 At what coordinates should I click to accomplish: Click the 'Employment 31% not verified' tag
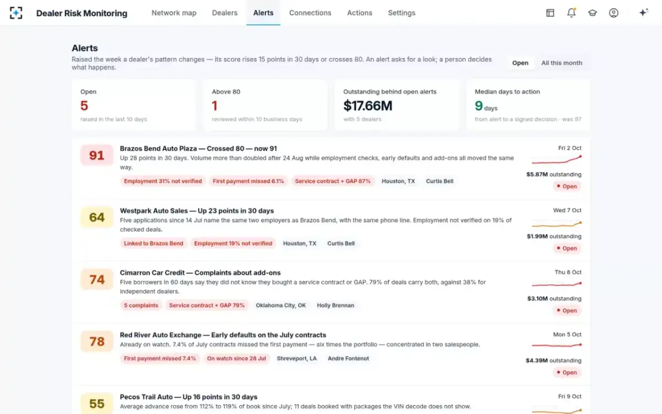coord(163,181)
